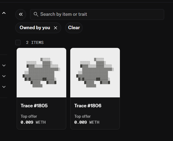
Task: View Trace #1805 top offer 0.009 WETH
Action: point(33,122)
